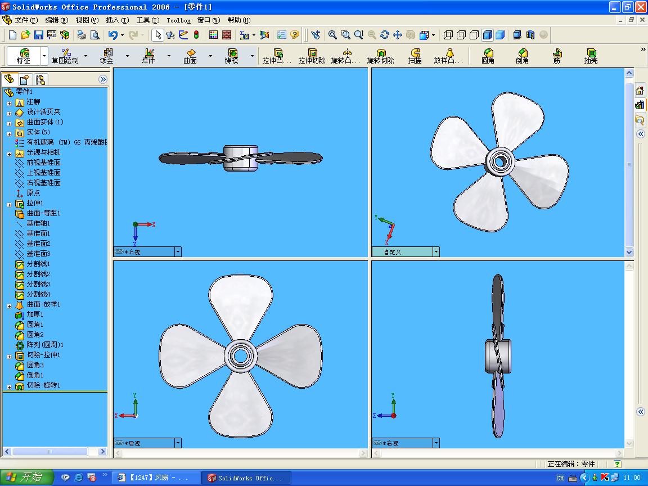Open the 文件(F) menu
The width and height of the screenshot is (648, 486).
click(x=26, y=20)
